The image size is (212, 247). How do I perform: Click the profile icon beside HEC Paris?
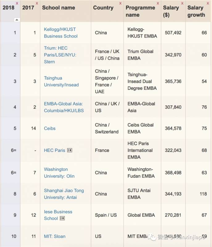click(70, 150)
